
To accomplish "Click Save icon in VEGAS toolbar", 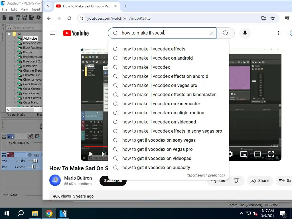I will click(x=18, y=17).
